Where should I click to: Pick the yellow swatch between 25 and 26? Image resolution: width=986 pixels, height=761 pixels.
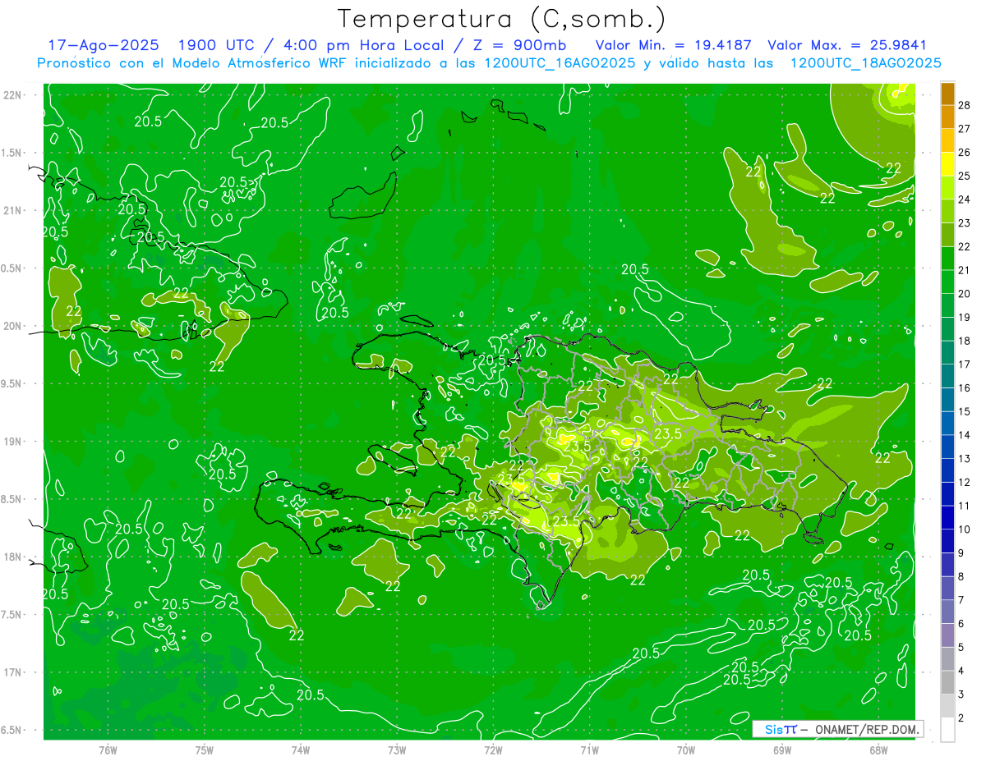[947, 163]
